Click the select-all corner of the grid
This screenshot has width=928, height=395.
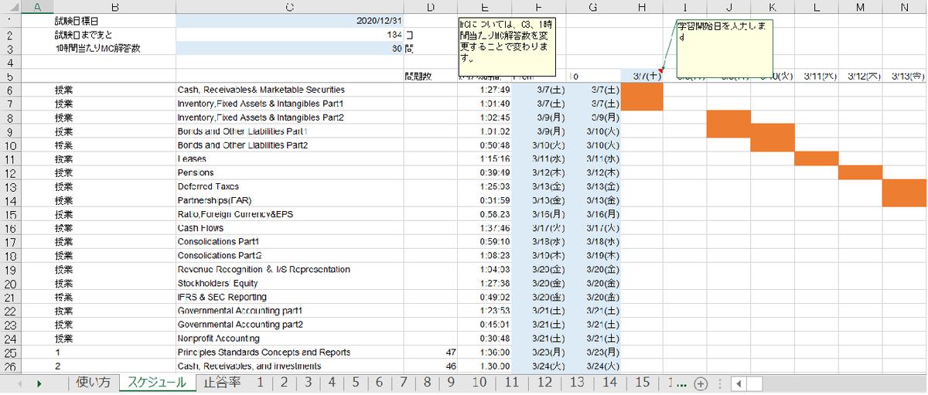click(x=10, y=7)
